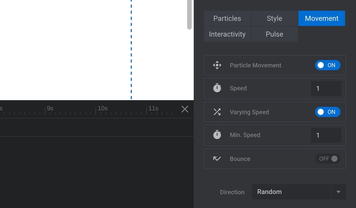This screenshot has width=356, height=208.
Task: Click the 11s mark on timeline ruler
Action: [153, 108]
